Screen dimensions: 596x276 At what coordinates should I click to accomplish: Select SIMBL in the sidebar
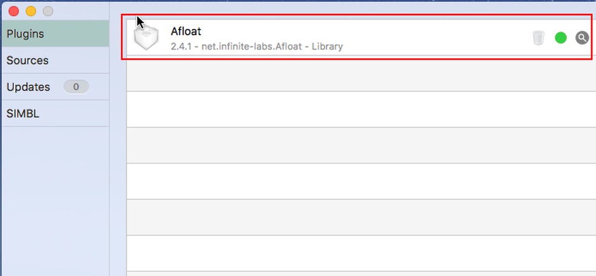[55, 113]
